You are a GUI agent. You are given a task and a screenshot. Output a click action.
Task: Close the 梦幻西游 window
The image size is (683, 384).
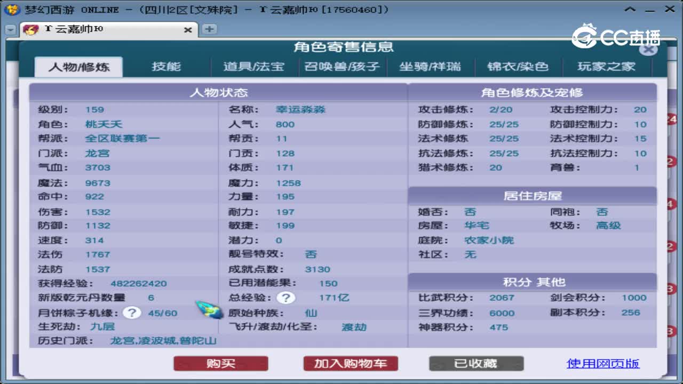click(x=670, y=9)
